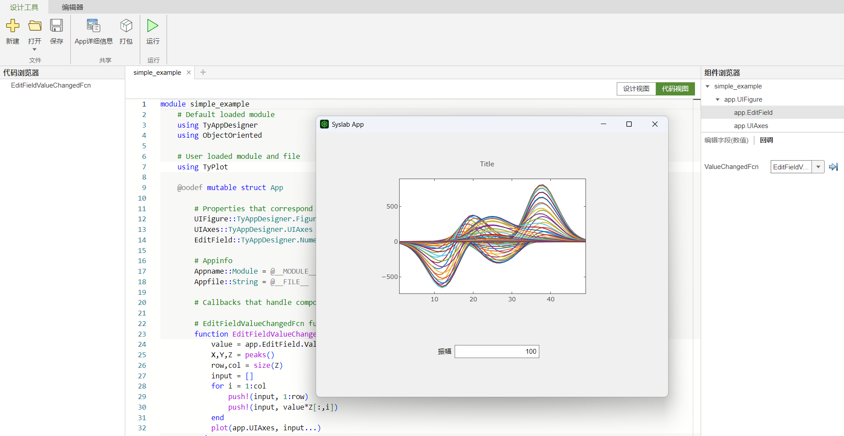This screenshot has width=844, height=436.
Task: Click the New file plus icon
Action: coord(13,26)
